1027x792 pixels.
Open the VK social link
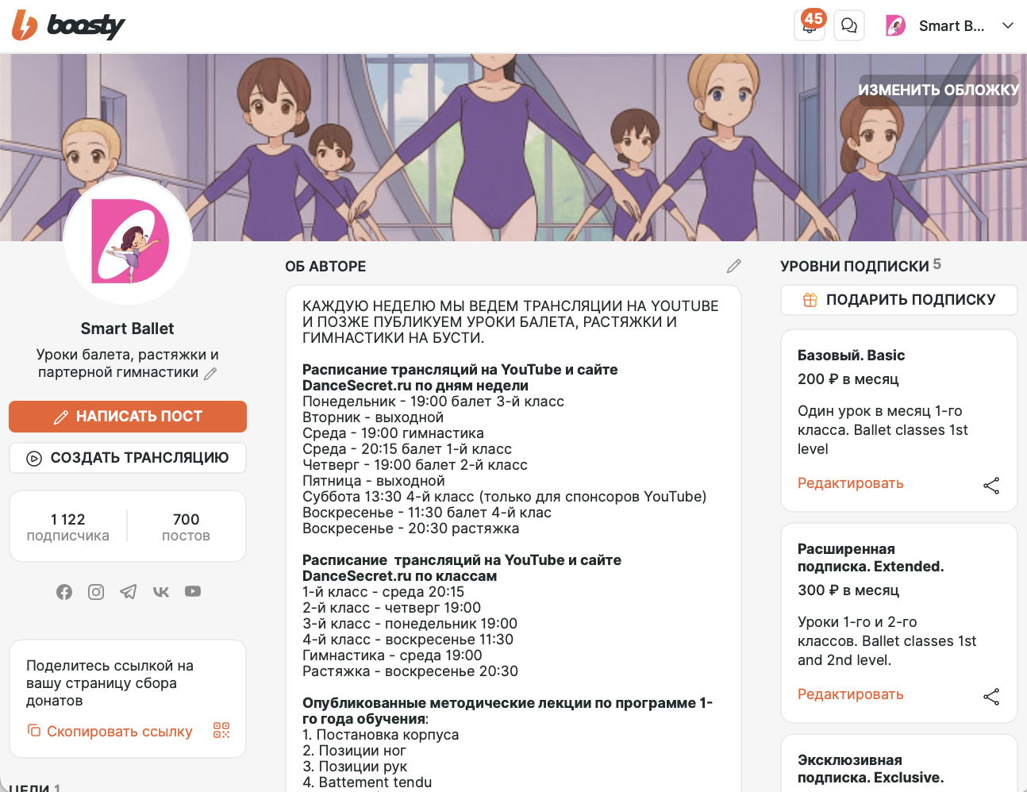click(x=161, y=592)
